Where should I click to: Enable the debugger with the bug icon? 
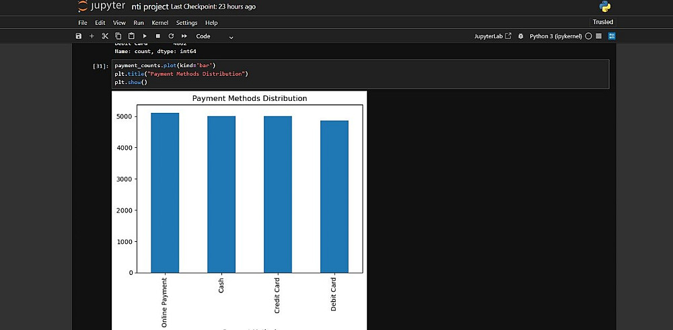(521, 36)
